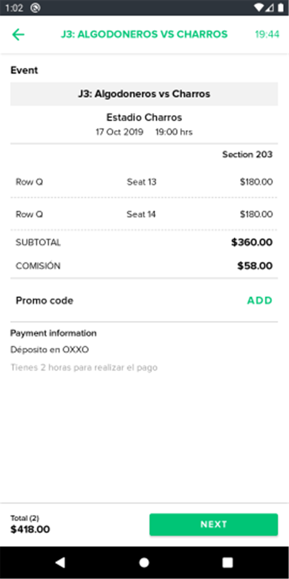Tap the battery status icon
Viewport: 289px width, 579px height.
281,8
